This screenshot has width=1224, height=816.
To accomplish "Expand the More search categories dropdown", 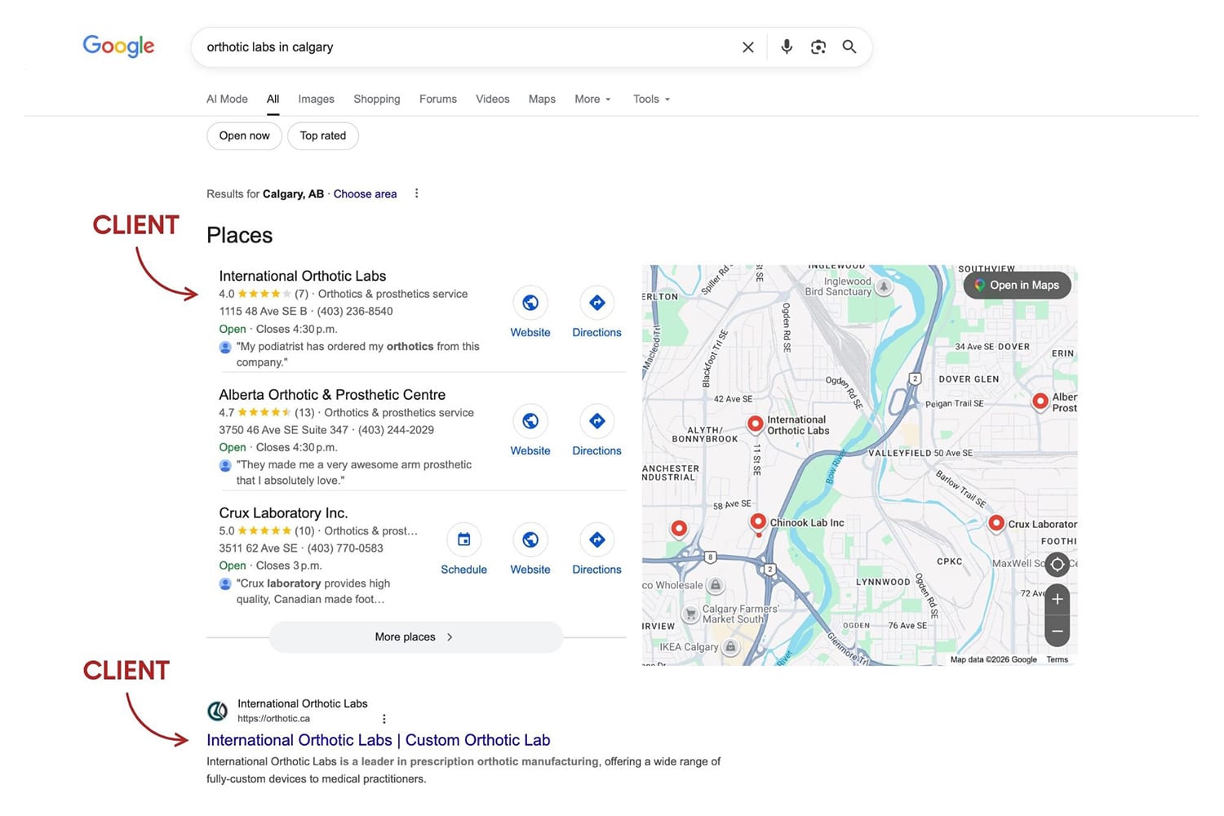I will [x=592, y=99].
